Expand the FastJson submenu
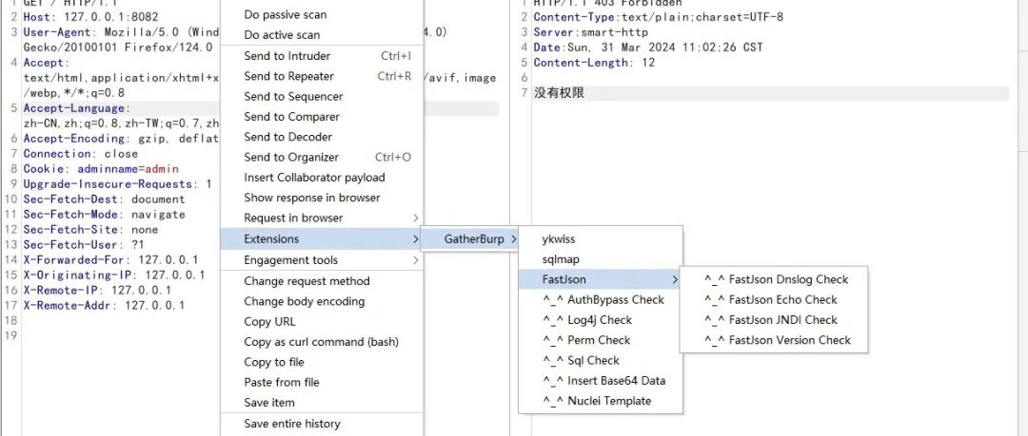This screenshot has height=436, width=1028. point(600,279)
